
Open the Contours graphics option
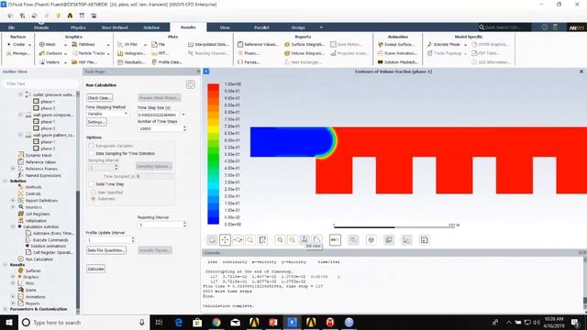coord(50,53)
